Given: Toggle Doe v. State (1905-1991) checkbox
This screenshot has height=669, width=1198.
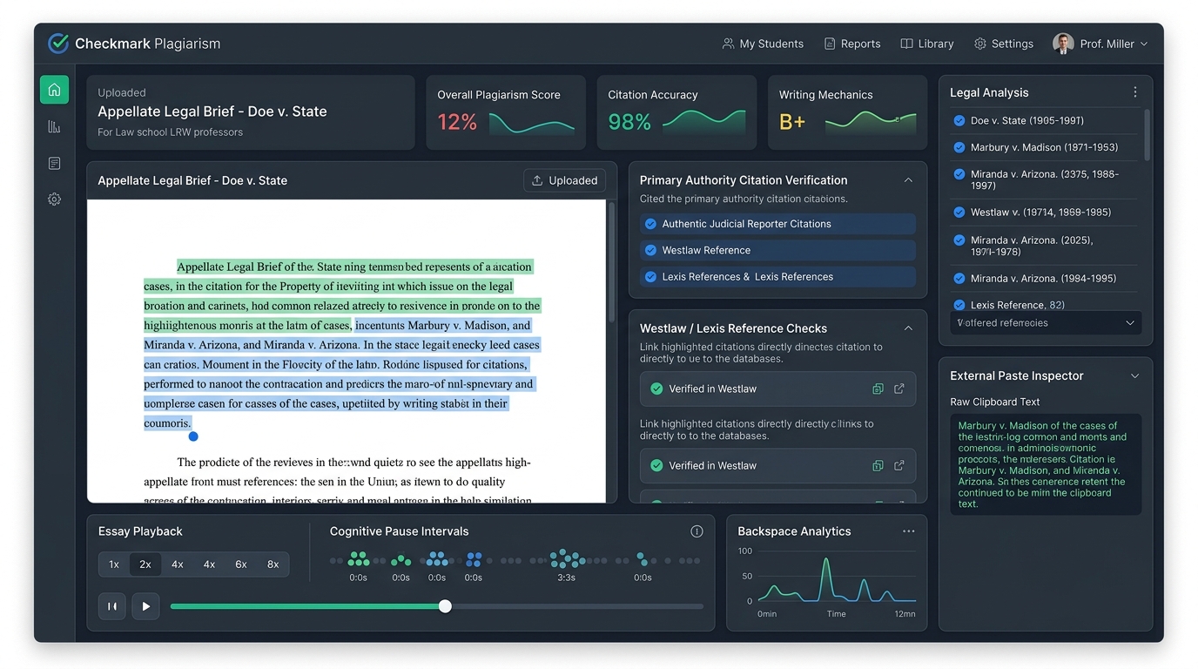Looking at the screenshot, I should [959, 121].
